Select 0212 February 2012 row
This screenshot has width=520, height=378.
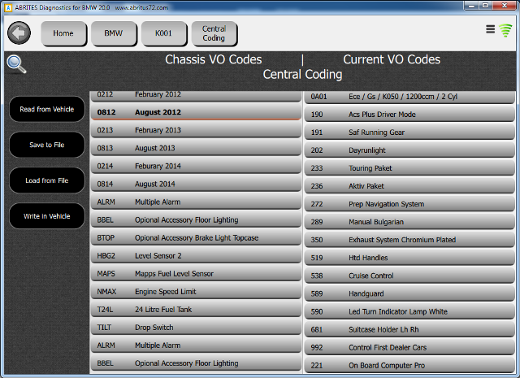point(196,96)
